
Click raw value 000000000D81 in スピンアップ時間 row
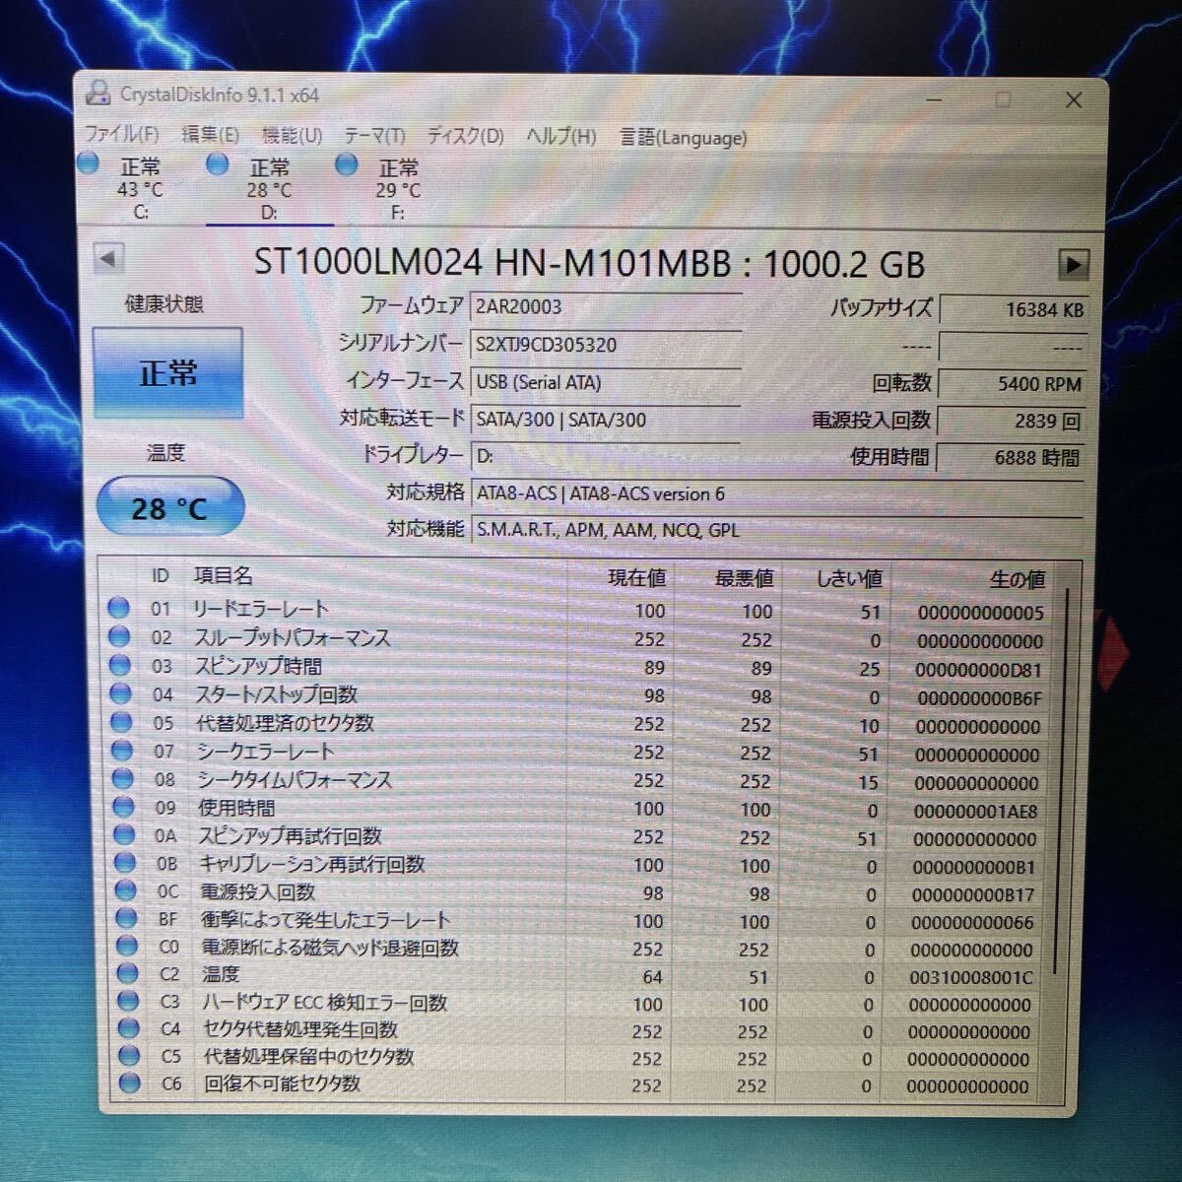pyautogui.click(x=978, y=670)
